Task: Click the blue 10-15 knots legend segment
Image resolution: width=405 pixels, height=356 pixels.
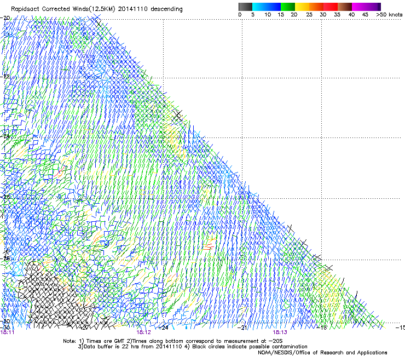Action: click(x=274, y=7)
